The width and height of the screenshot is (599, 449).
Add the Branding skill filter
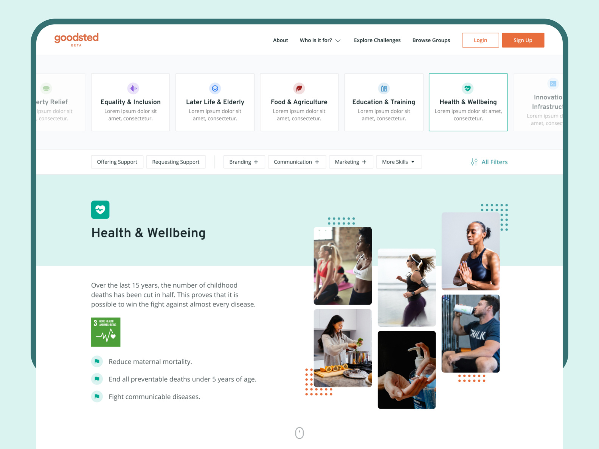(244, 162)
